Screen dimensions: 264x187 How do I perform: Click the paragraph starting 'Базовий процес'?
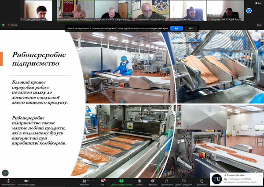[40, 92]
